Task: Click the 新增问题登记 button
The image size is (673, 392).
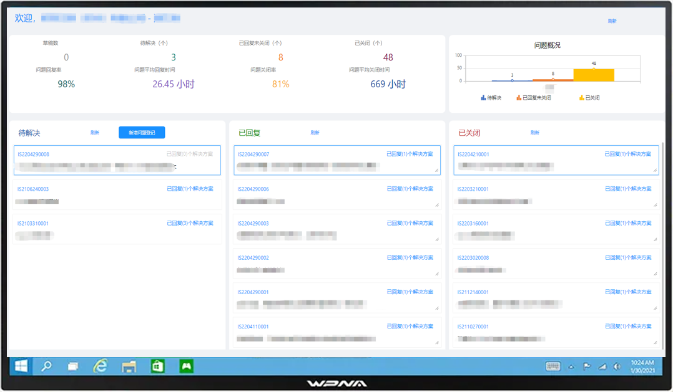Action: pyautogui.click(x=142, y=132)
